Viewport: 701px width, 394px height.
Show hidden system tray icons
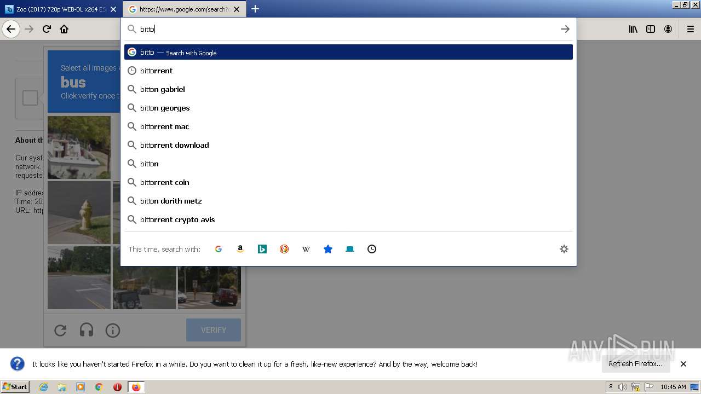pyautogui.click(x=611, y=387)
